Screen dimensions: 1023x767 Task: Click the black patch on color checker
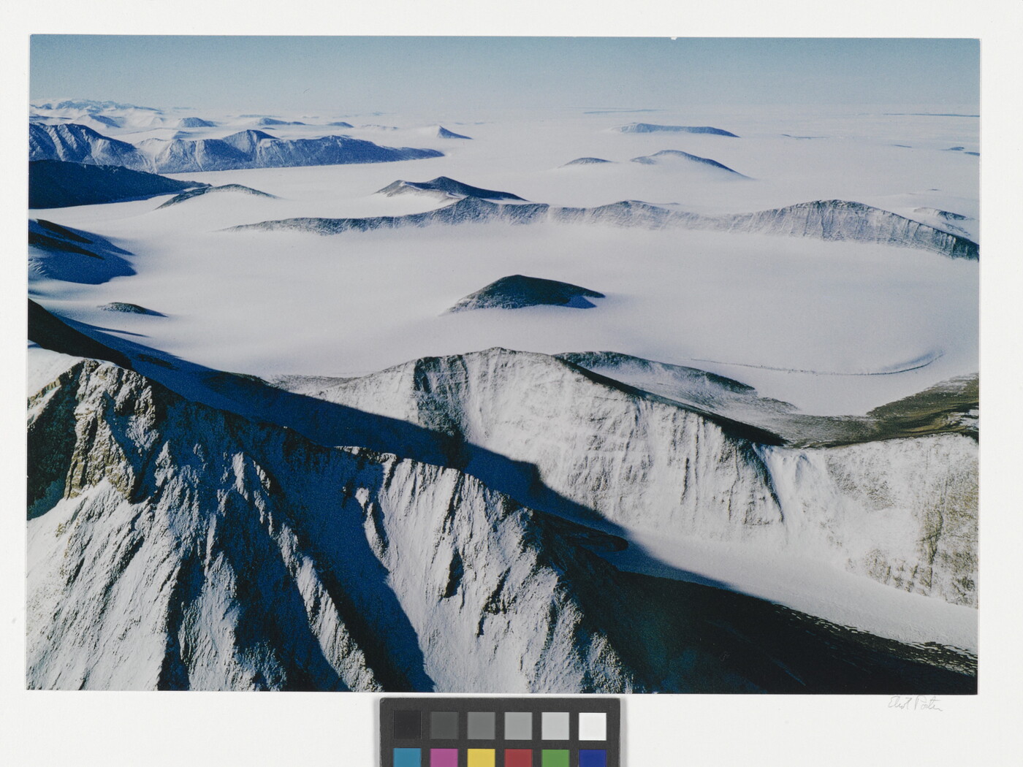[407, 725]
